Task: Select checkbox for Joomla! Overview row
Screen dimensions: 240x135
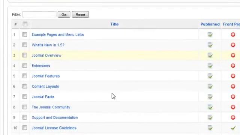Action: pyautogui.click(x=24, y=55)
